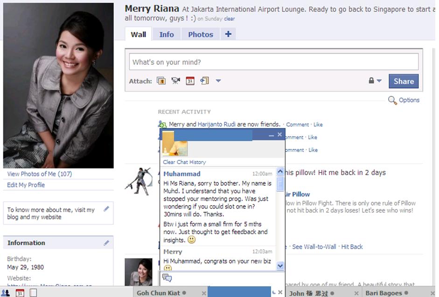The width and height of the screenshot is (439, 297).
Task: Attach an event with the calendar icon
Action: click(x=190, y=81)
